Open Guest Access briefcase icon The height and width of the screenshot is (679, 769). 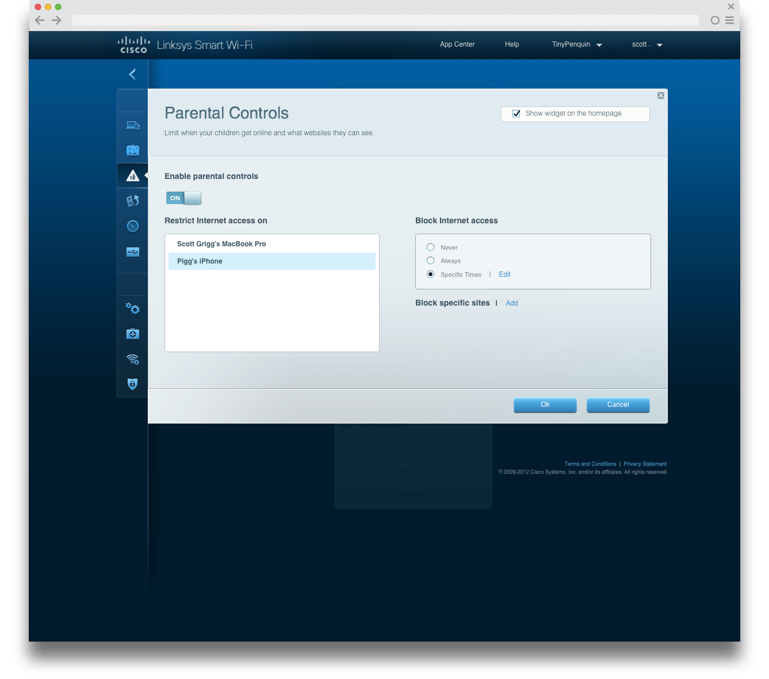point(133,150)
